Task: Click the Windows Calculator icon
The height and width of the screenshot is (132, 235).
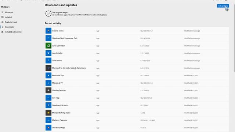Action: [x=48, y=105]
